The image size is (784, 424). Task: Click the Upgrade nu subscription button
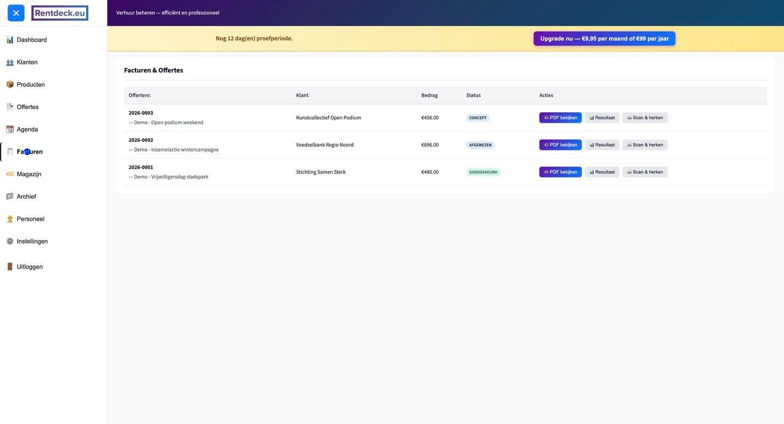click(604, 39)
